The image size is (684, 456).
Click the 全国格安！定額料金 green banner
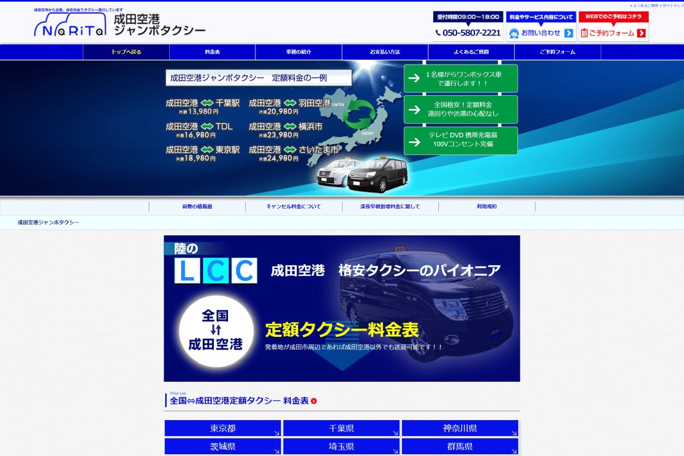coord(461,109)
